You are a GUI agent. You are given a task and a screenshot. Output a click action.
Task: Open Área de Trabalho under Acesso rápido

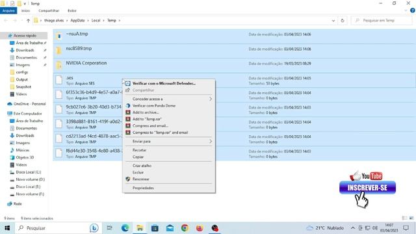click(x=29, y=43)
